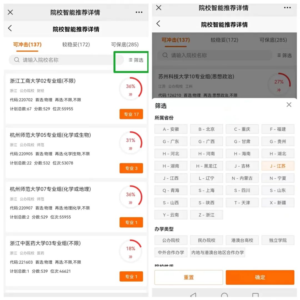This screenshot has width=300, height=300.
Task: Select the Z - 浙江 province filter
Action: click(x=206, y=215)
